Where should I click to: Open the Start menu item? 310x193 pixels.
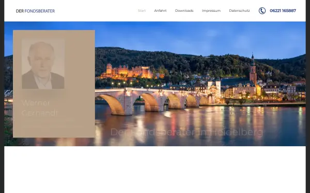pyautogui.click(x=142, y=11)
